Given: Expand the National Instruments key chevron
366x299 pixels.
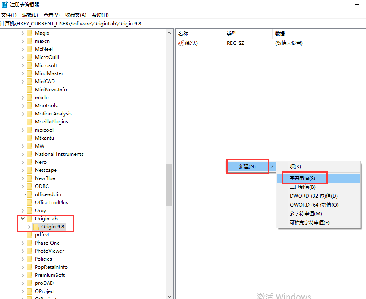Looking at the screenshot, I should [x=23, y=154].
